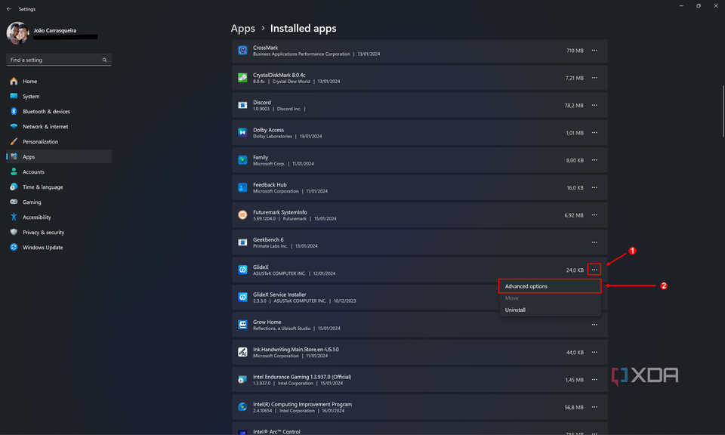Click the CrossMark app icon
Screen dimensions: 725x435
(242, 51)
